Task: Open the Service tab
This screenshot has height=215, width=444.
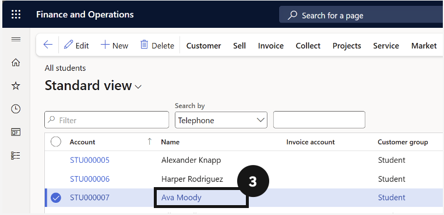Action: pos(386,46)
